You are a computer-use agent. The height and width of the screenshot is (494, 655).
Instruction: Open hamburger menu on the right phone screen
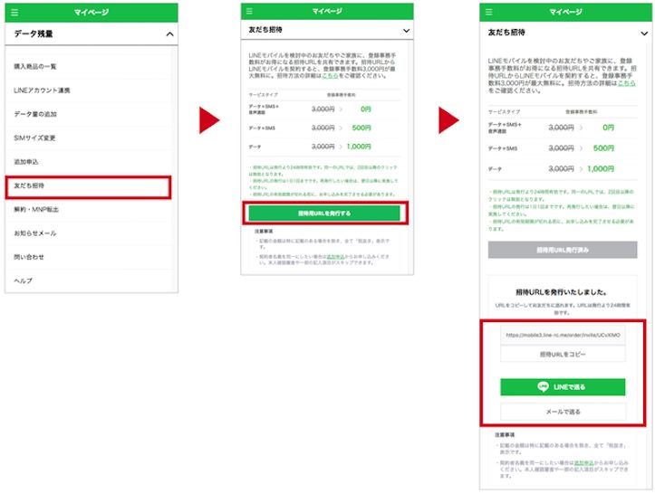pos(487,11)
